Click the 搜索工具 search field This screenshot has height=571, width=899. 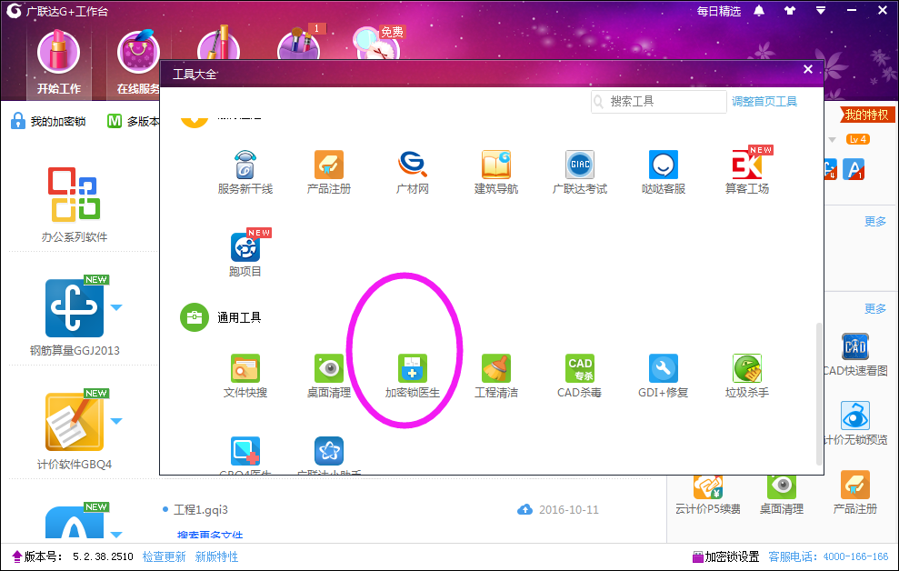pos(659,102)
